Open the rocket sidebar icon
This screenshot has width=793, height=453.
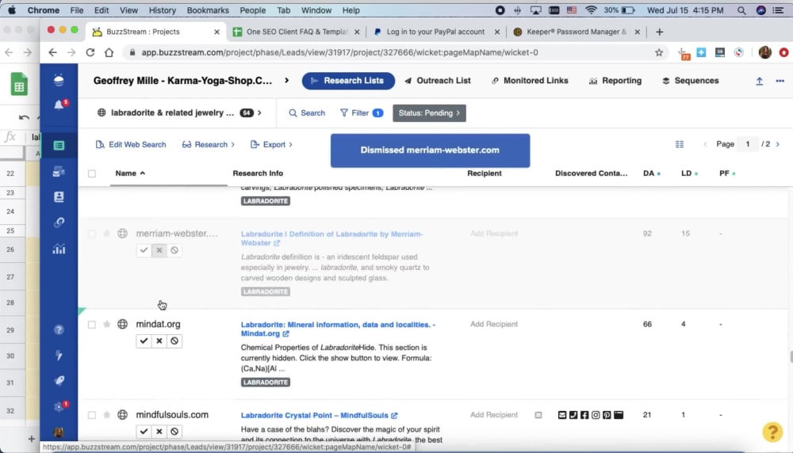(x=59, y=380)
